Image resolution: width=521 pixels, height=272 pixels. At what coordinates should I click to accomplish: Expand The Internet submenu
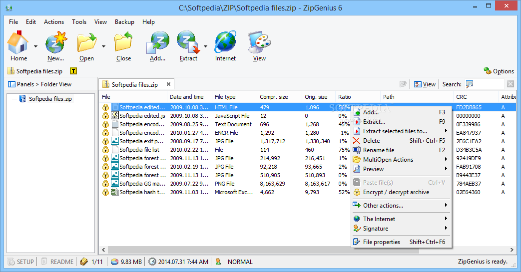pyautogui.click(x=446, y=219)
